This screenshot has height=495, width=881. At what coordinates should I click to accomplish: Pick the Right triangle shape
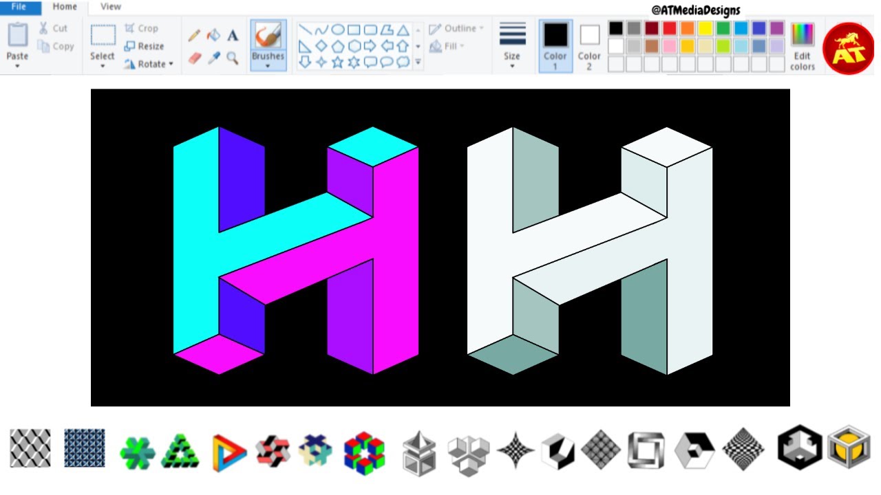305,46
